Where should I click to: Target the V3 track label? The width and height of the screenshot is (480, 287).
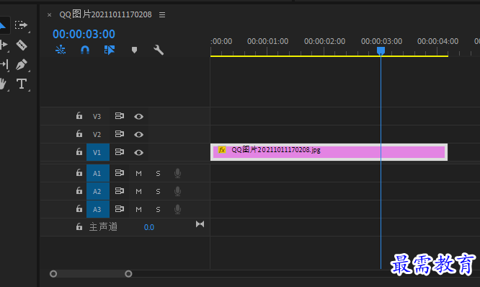97,116
